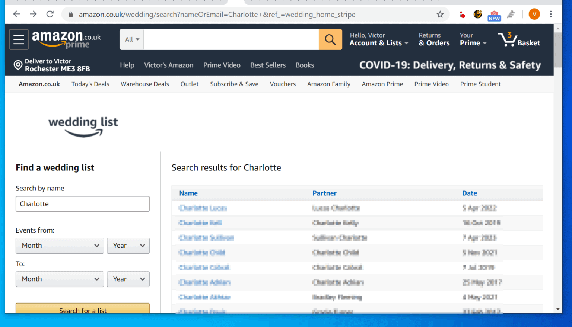Sort results by the Partner column header
Screen dimensions: 572x327
(x=324, y=193)
